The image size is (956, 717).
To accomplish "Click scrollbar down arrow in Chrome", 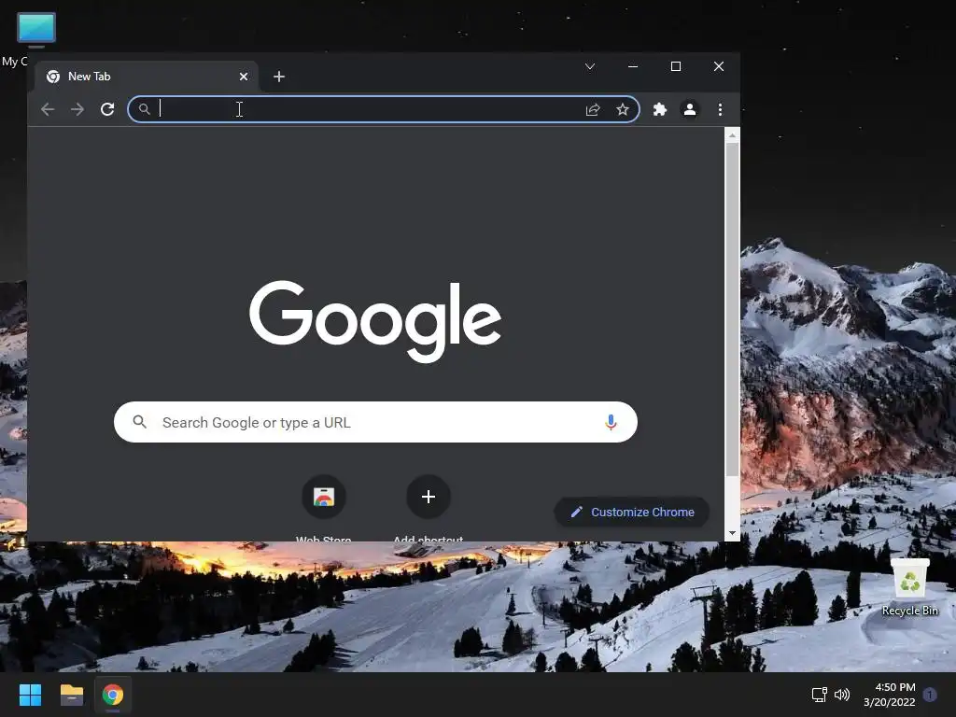I will 732,533.
